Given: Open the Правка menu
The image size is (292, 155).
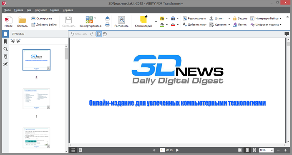Looking at the screenshot, I should click(19, 10).
